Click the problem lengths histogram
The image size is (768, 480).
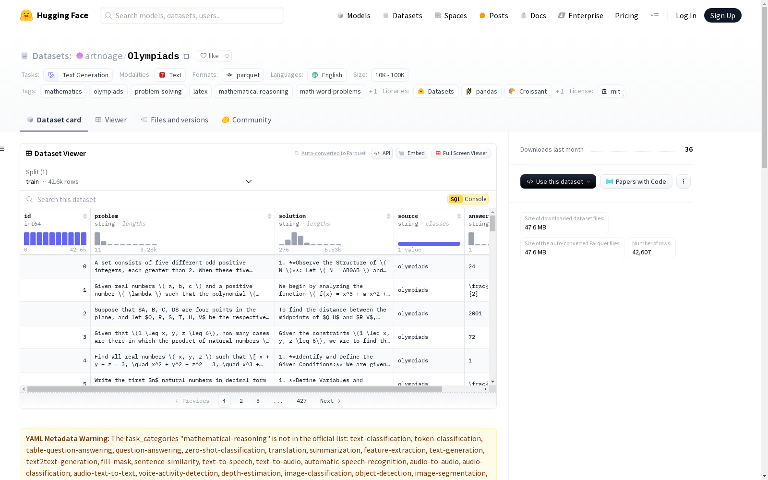(x=126, y=239)
